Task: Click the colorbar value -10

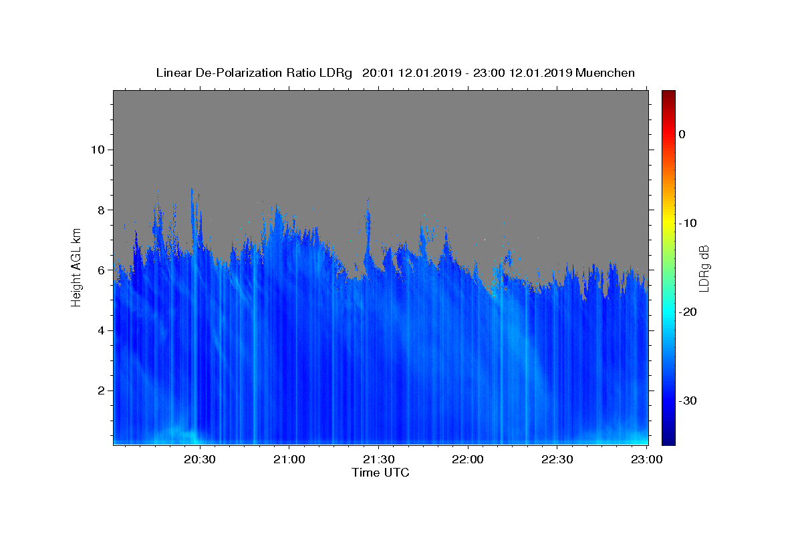Action: click(688, 223)
